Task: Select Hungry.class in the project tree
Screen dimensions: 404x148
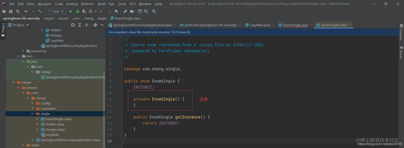Action: [x=55, y=129]
